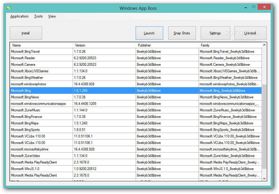The image size is (279, 194).
Task: Select the Microsoft.BingMaps row
Action: [x=136, y=123]
